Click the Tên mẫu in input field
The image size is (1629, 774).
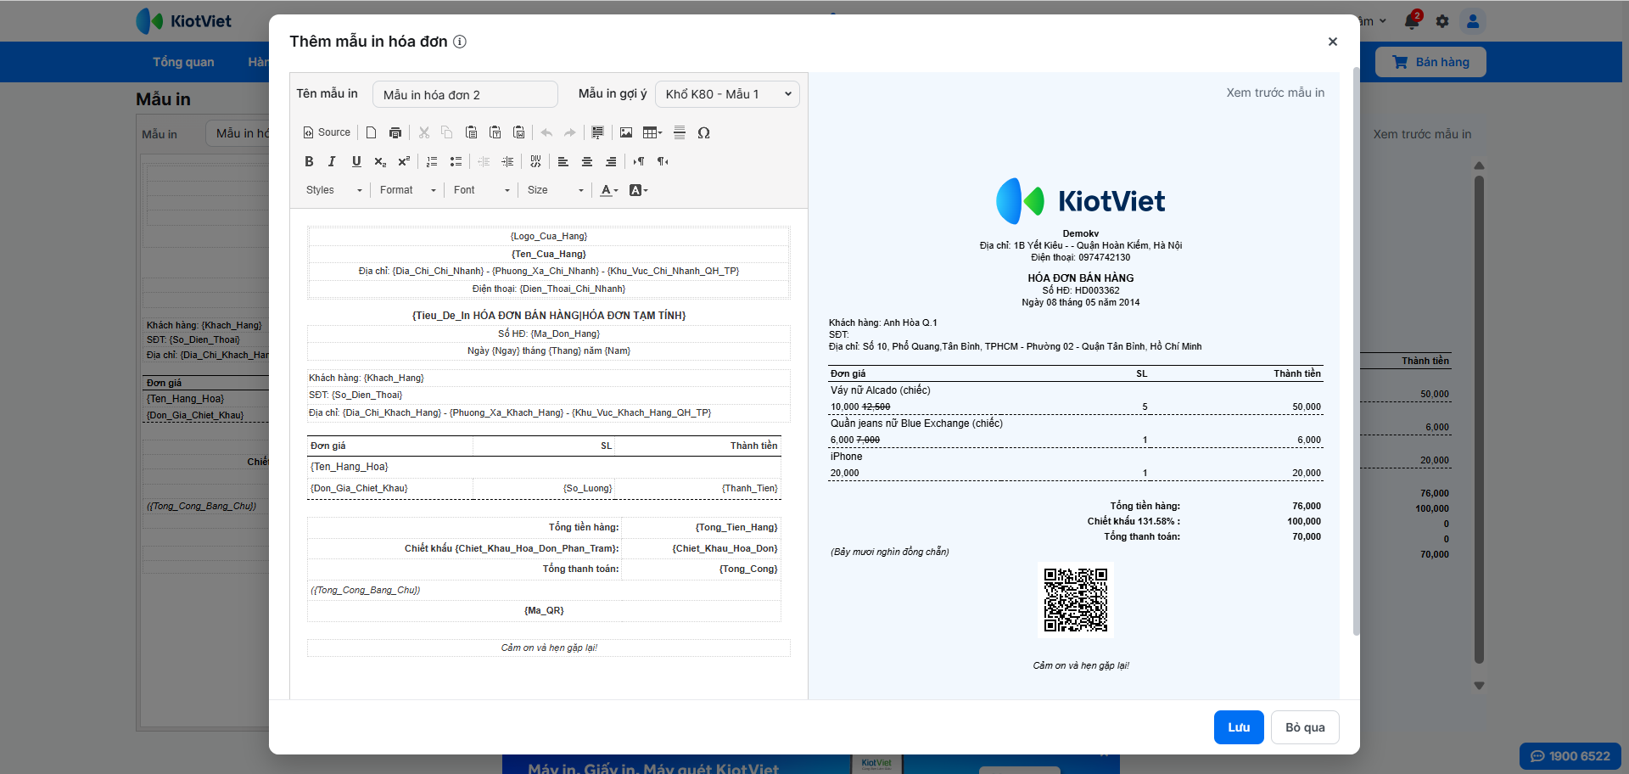tap(465, 94)
